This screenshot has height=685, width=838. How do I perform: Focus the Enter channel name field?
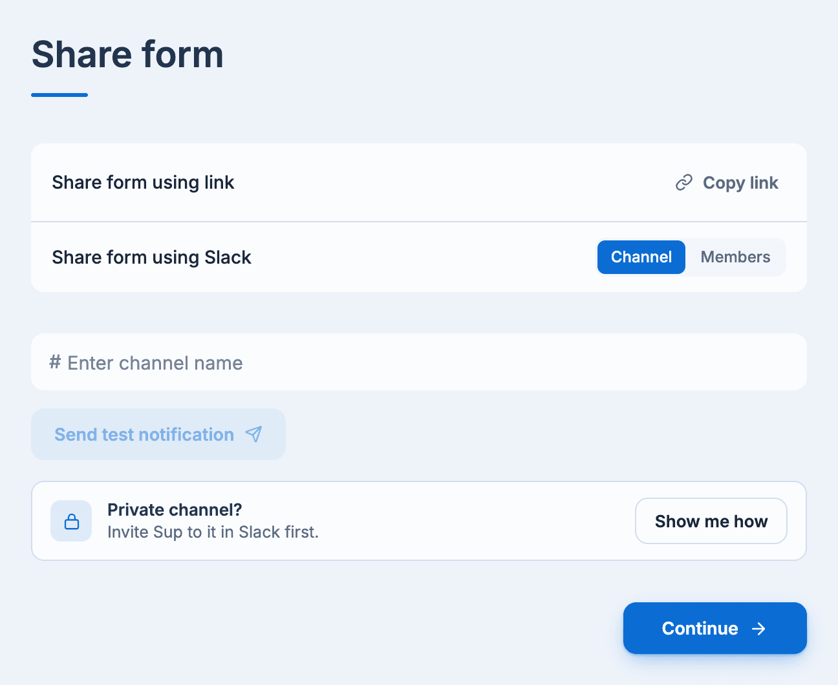(419, 362)
